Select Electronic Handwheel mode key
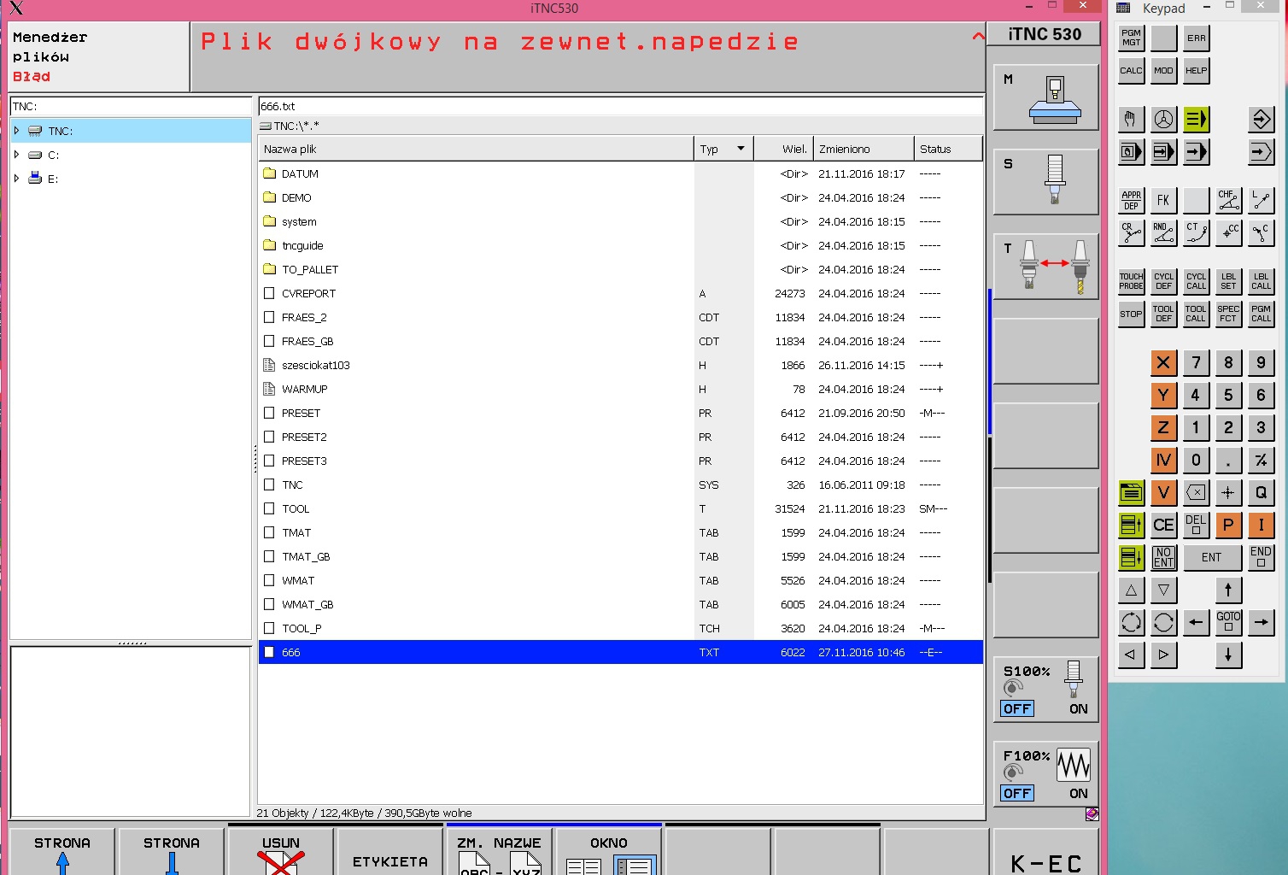 (1163, 120)
